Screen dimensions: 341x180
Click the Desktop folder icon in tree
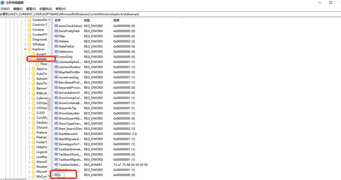coord(34,123)
